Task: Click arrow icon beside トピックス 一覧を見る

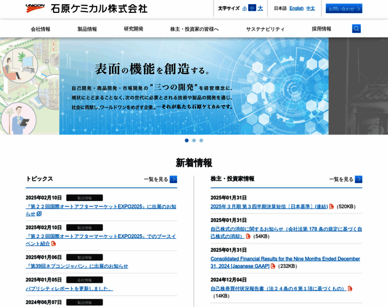Action: [x=173, y=179]
